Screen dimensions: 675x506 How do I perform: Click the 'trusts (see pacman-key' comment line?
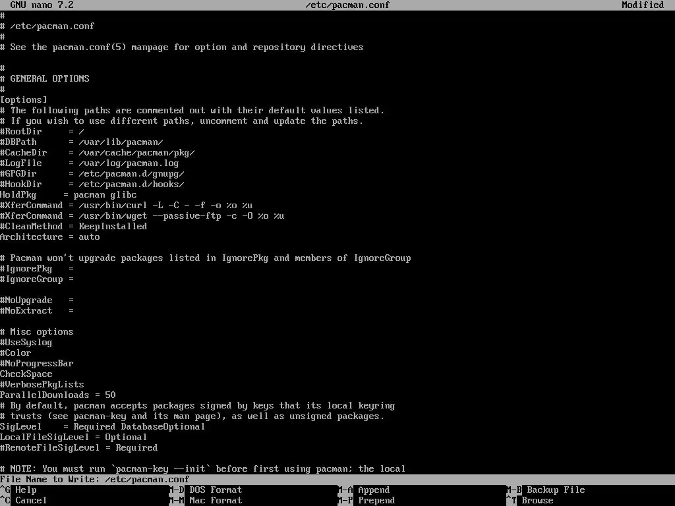pos(192,416)
